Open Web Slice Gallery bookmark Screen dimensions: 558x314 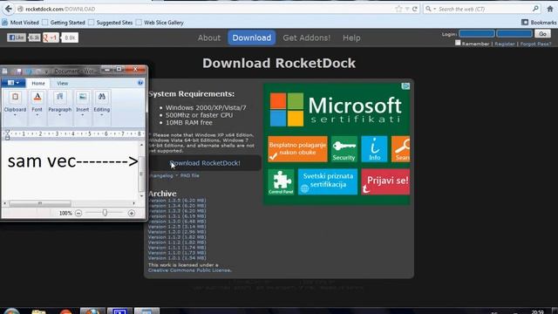pyautogui.click(x=160, y=23)
